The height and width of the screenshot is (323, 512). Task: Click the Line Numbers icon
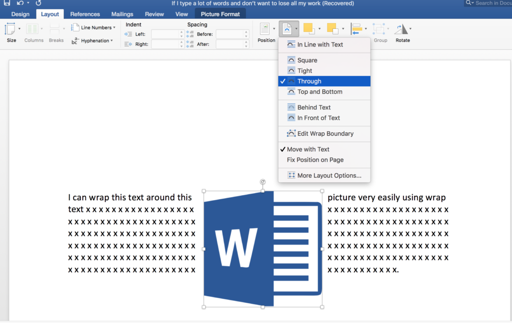(75, 27)
